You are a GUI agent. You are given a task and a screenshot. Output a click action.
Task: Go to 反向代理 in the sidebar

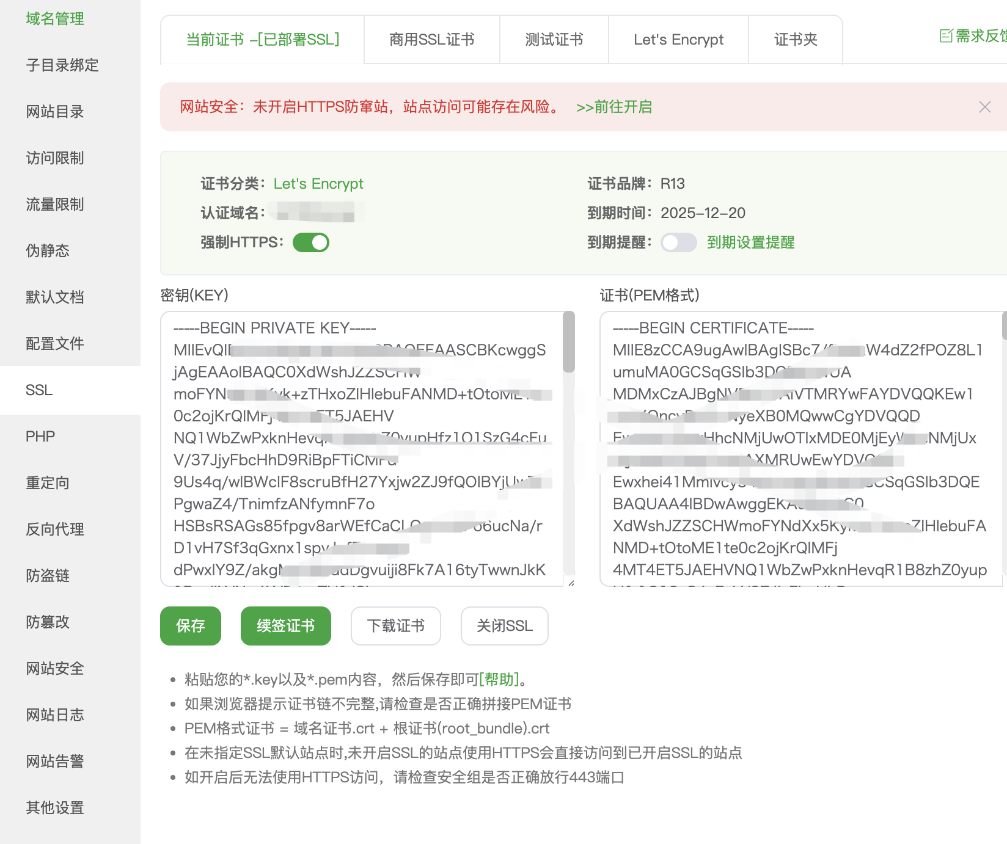[55, 529]
